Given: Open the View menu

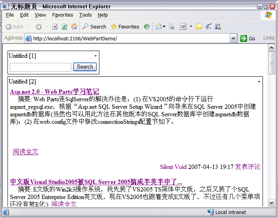Looking at the screenshot, I should [x=40, y=15].
